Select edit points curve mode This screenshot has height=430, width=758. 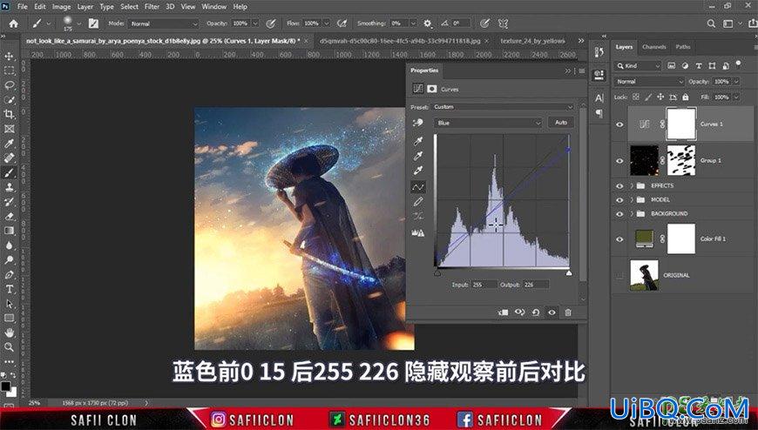pyautogui.click(x=417, y=187)
